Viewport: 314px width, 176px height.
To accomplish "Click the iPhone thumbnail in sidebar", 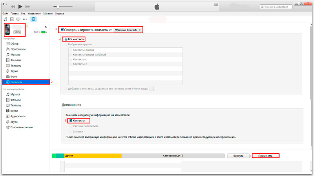I will (x=7, y=29).
